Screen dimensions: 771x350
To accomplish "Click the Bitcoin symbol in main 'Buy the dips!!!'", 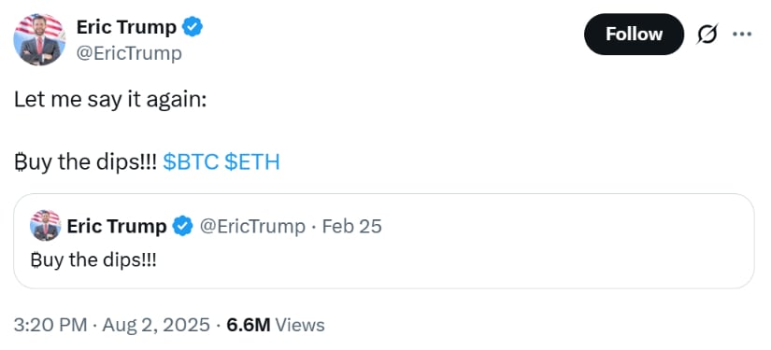I will pos(20,162).
